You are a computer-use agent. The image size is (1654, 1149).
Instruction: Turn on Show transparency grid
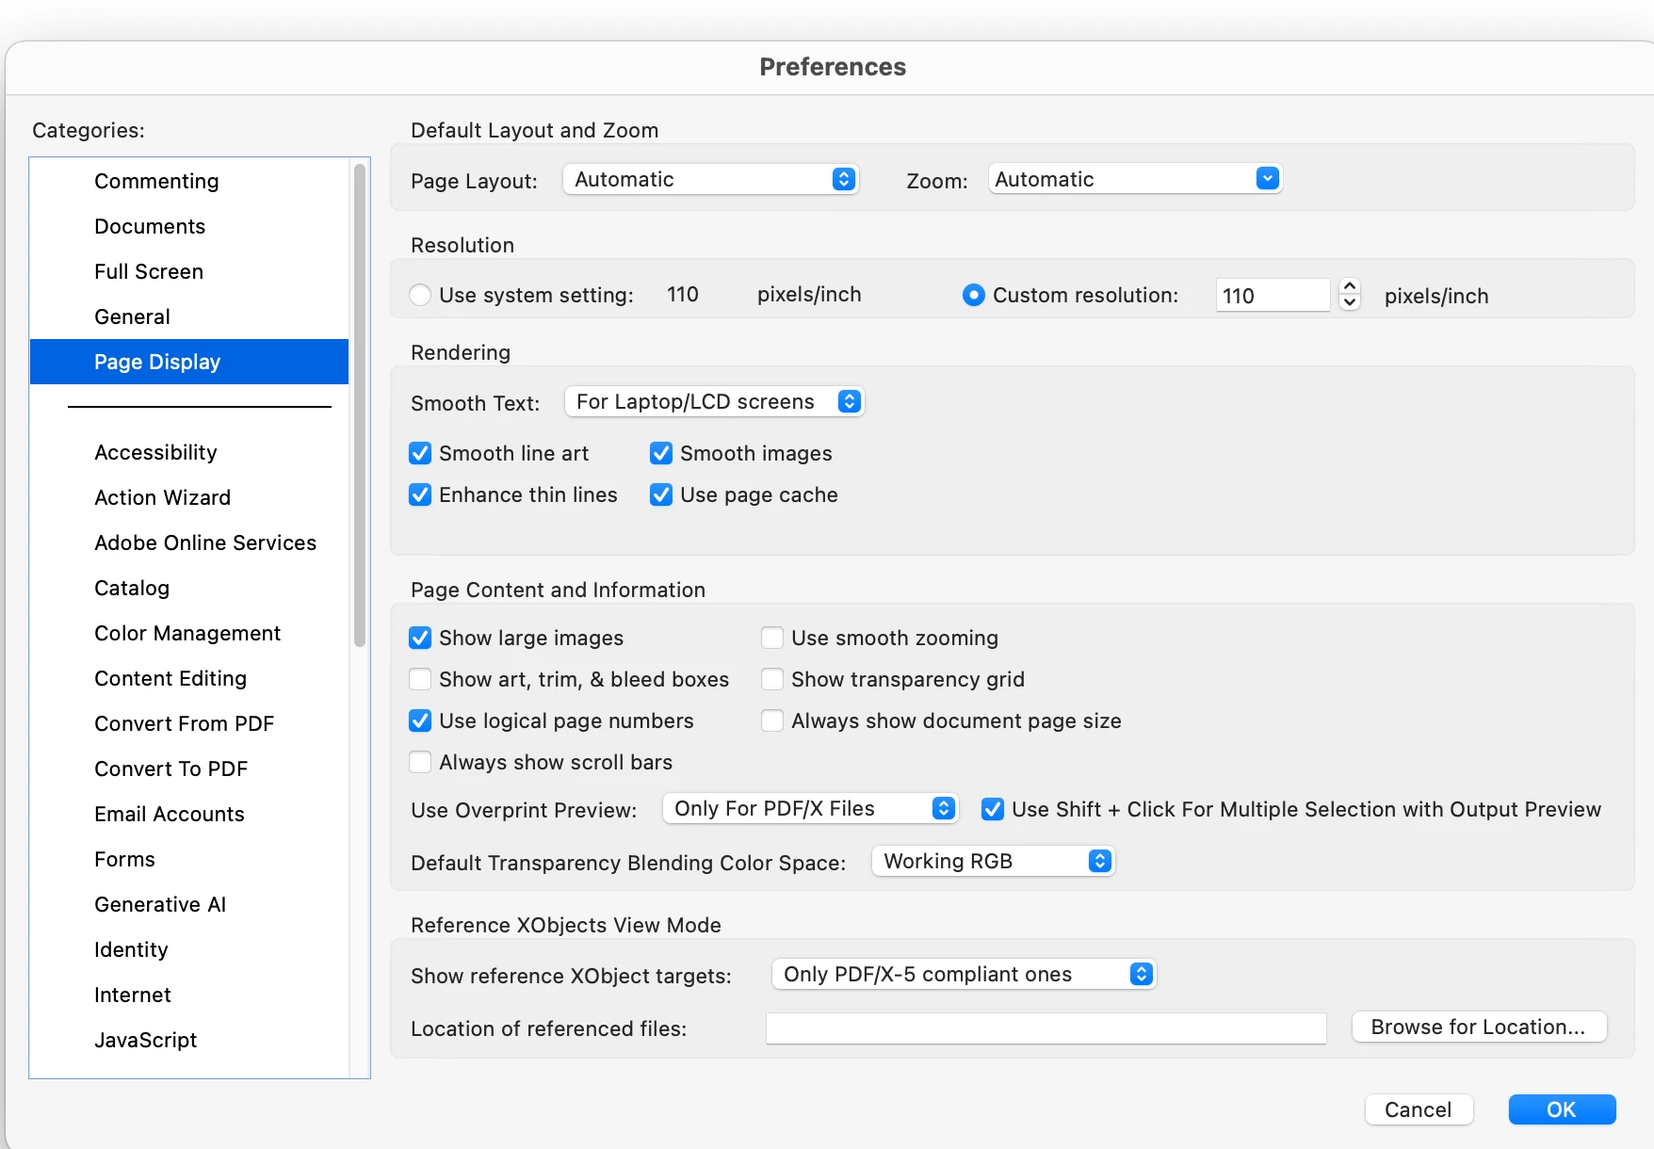coord(772,680)
